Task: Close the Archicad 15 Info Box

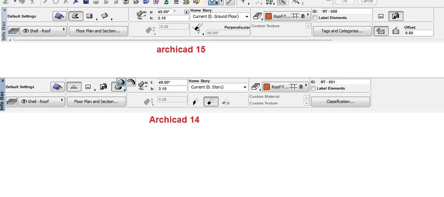Action: coord(4,10)
